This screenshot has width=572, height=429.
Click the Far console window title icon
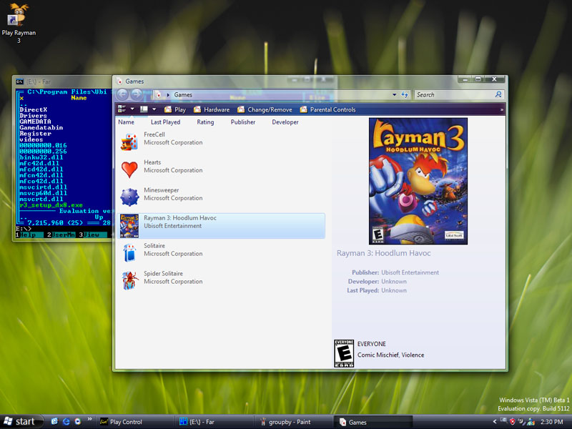coord(19,82)
